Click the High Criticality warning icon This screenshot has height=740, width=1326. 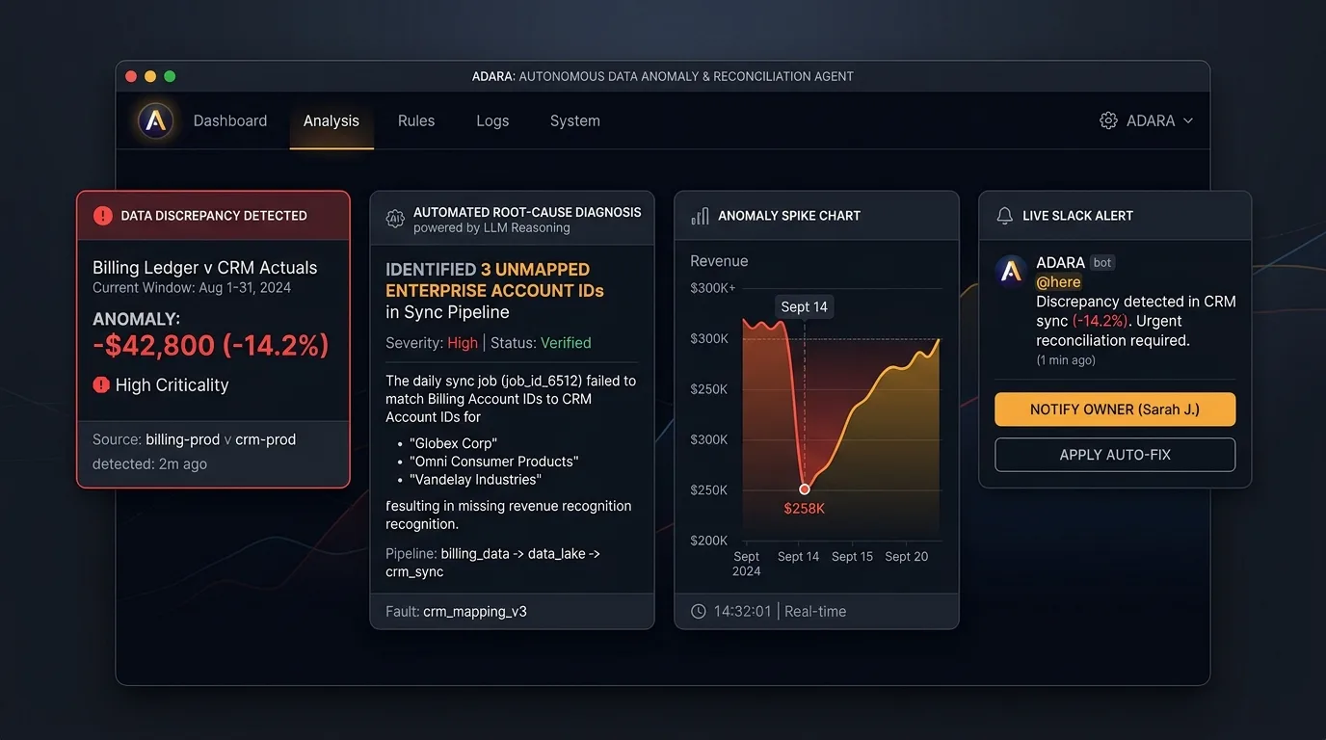coord(101,384)
